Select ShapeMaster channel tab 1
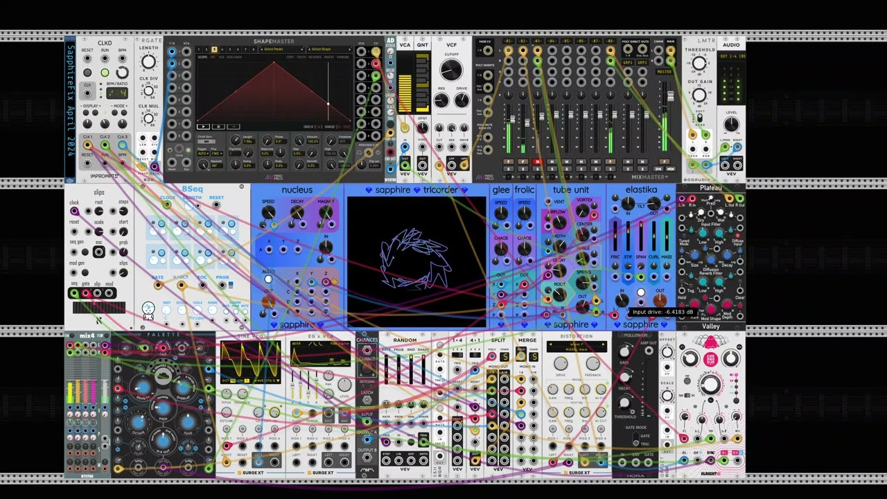This screenshot has width=887, height=499. [199, 49]
